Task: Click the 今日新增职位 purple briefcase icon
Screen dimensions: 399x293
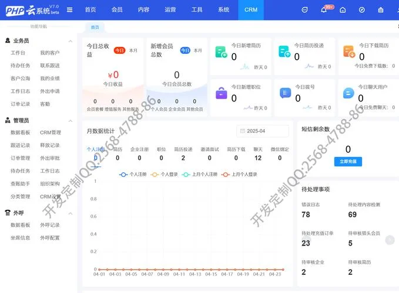Action: point(221,93)
